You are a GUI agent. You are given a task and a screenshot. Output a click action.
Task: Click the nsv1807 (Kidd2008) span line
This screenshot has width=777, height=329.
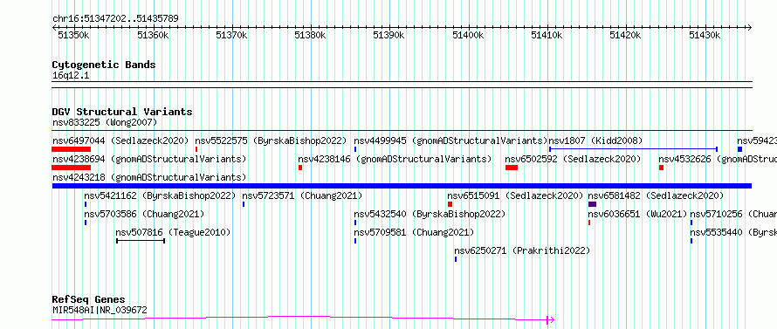(x=633, y=148)
